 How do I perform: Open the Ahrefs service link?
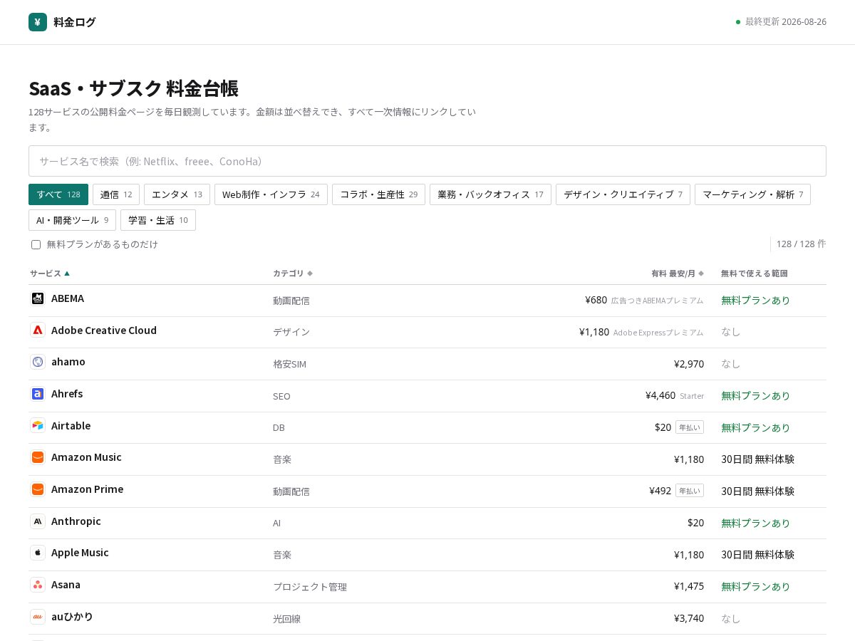[67, 394]
